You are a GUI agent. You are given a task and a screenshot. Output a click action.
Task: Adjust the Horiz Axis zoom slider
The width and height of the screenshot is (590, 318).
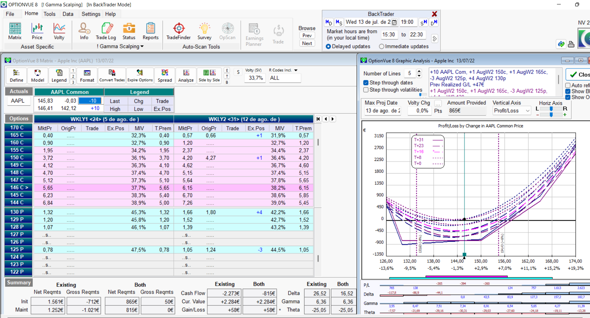[x=551, y=115]
